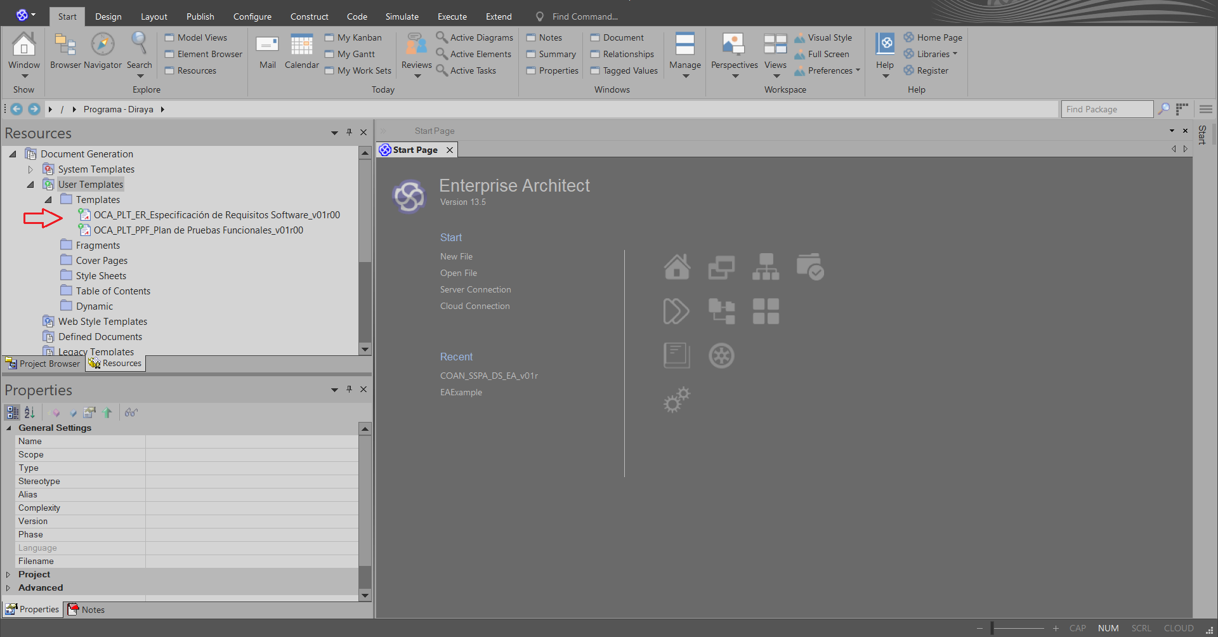Toggle Summary window option

tap(551, 54)
